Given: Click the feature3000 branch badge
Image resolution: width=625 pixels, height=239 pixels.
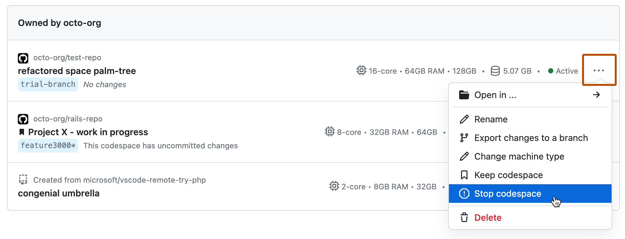Looking at the screenshot, I should coord(48,145).
